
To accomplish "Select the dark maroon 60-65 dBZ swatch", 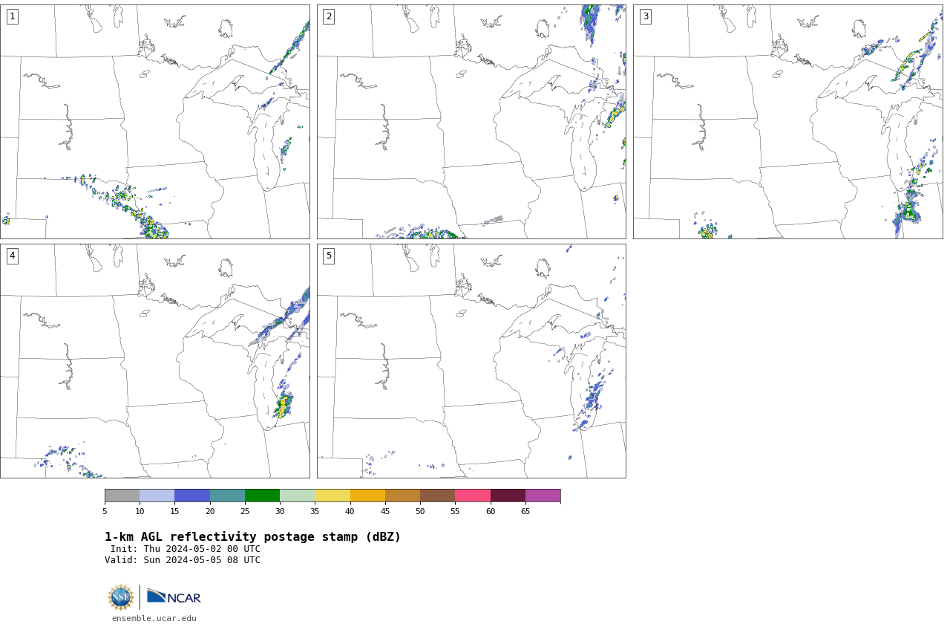I will tap(508, 496).
